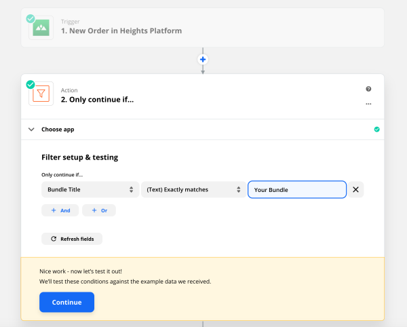Click the 2. Only continue if... step title
This screenshot has width=407, height=327.
coord(97,100)
